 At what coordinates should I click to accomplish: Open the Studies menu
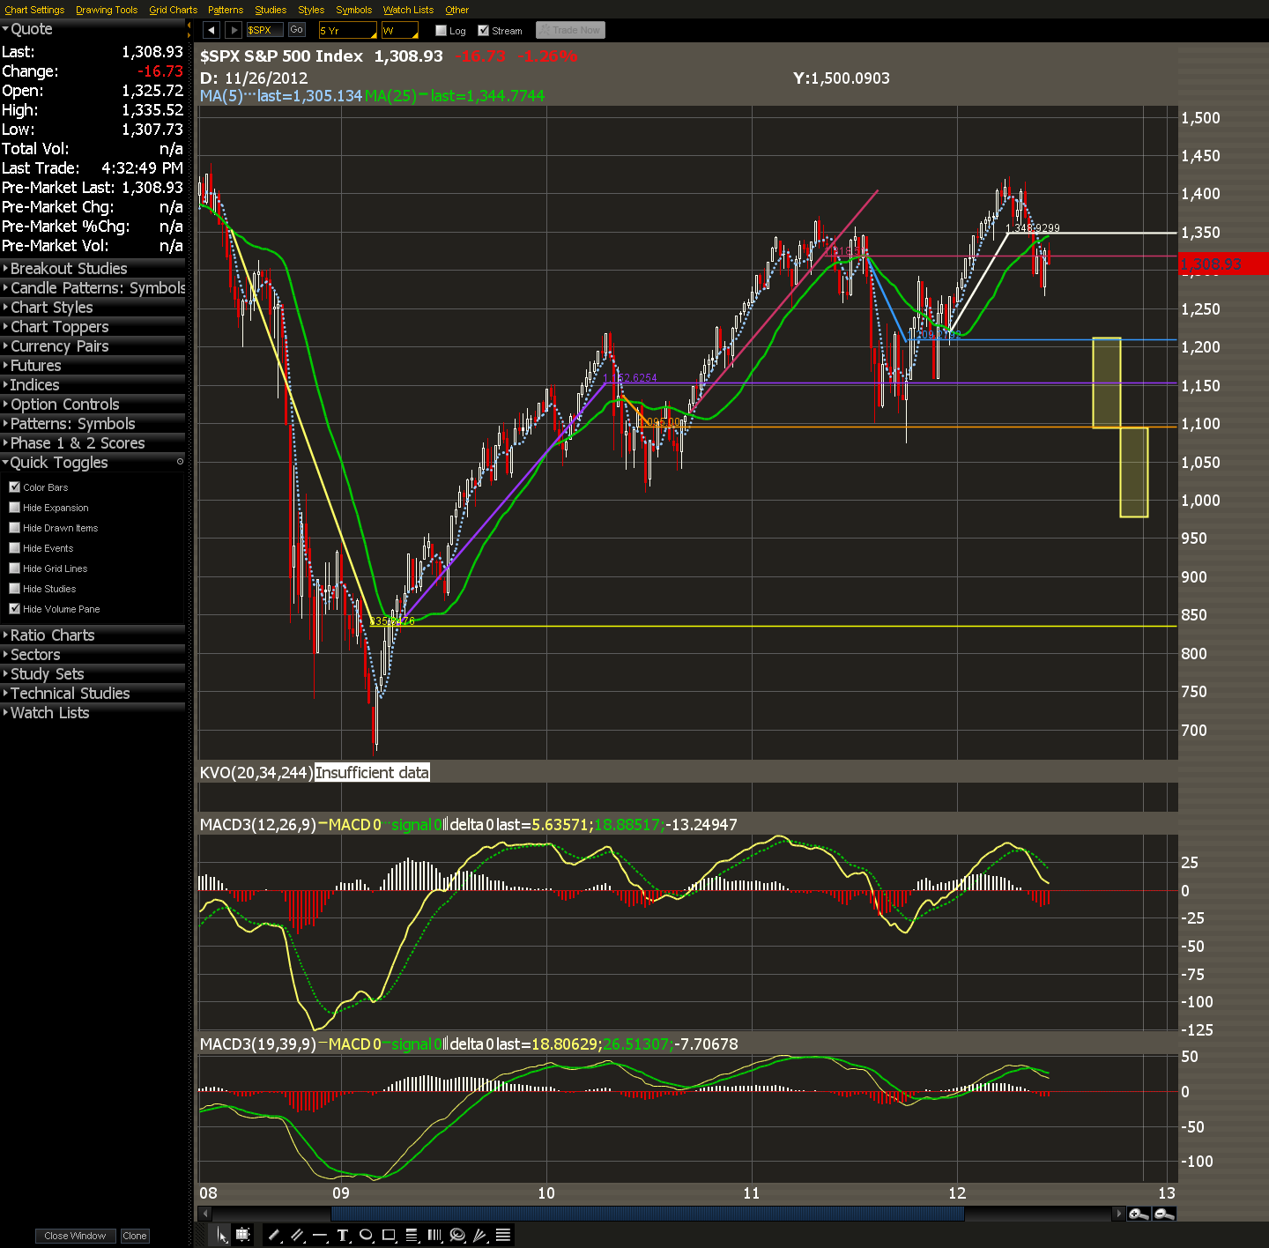[x=271, y=10]
